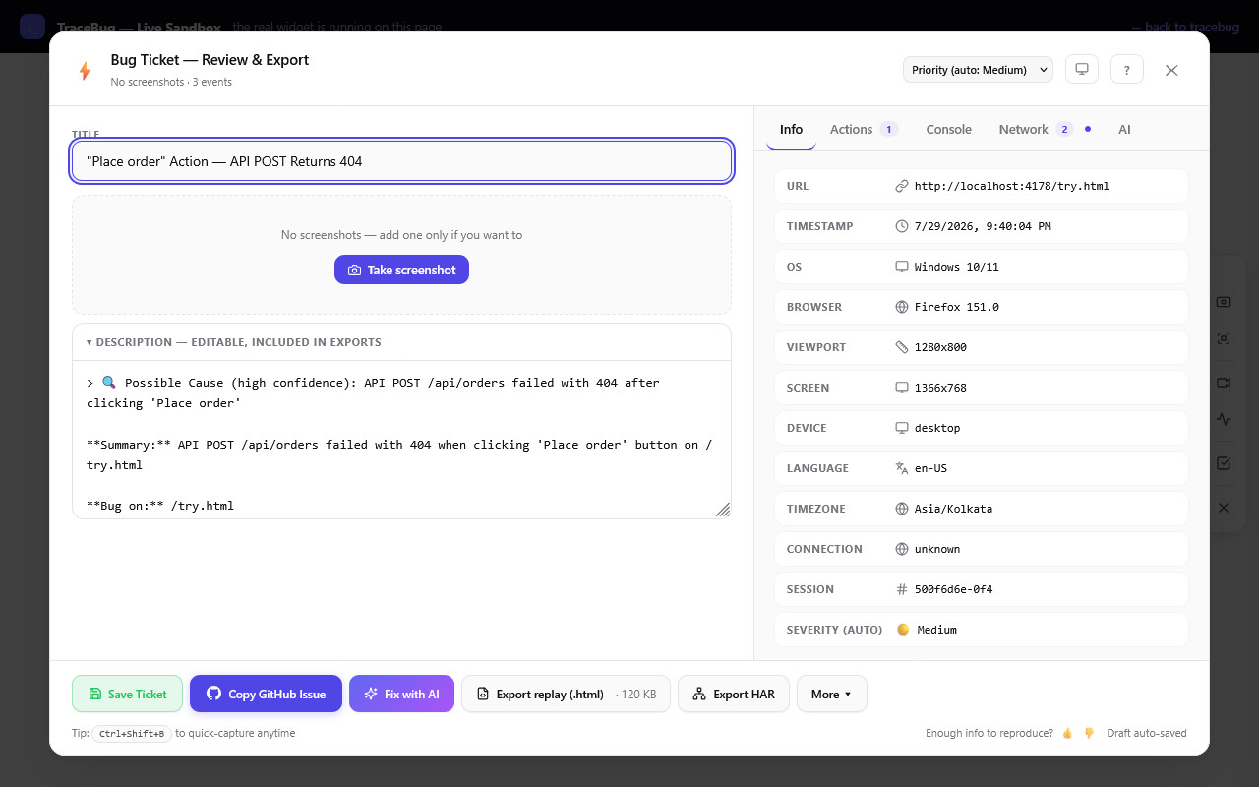Switch to the Actions tab
The image size is (1259, 787).
point(863,130)
